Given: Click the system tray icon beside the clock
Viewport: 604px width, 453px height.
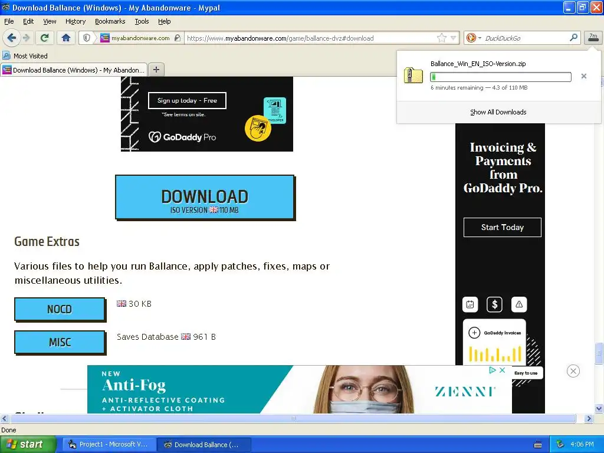Looking at the screenshot, I should pos(560,445).
